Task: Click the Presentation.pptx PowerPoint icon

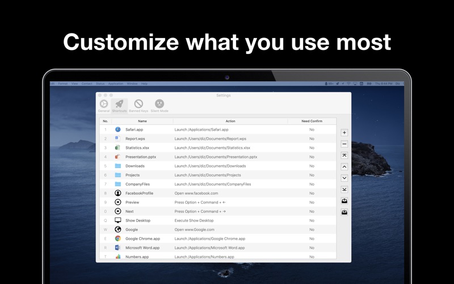Action: [118, 157]
